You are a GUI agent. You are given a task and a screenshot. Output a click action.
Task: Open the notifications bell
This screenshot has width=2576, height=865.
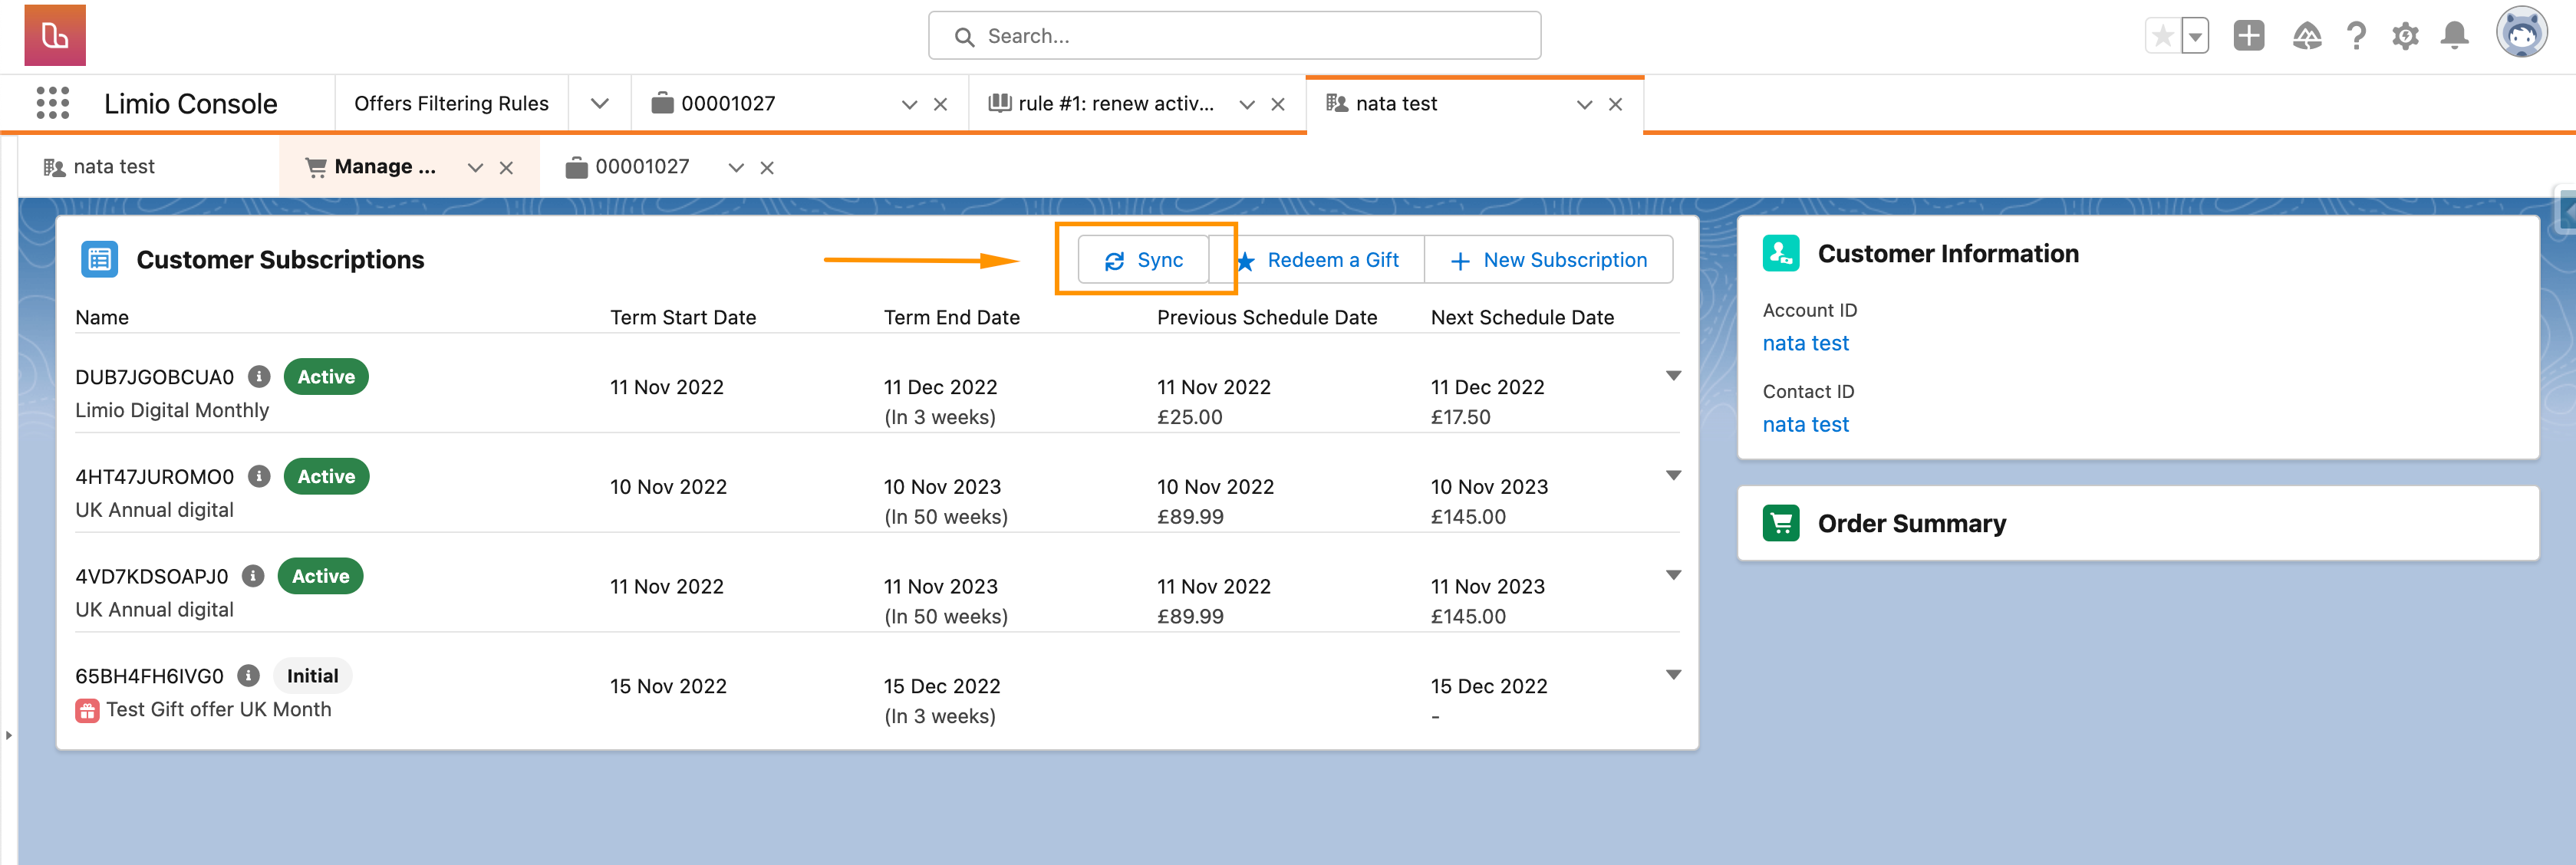[2455, 36]
